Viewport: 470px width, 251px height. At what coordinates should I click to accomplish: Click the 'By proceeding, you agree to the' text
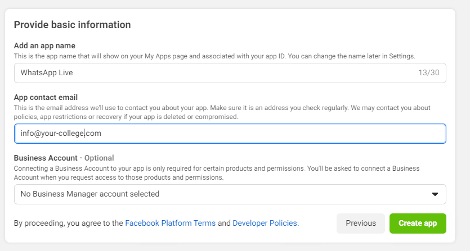pos(68,223)
